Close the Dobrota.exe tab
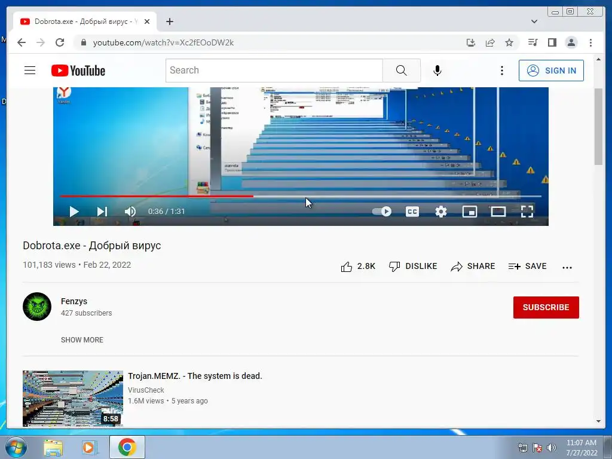Image resolution: width=612 pixels, height=459 pixels. [x=147, y=22]
